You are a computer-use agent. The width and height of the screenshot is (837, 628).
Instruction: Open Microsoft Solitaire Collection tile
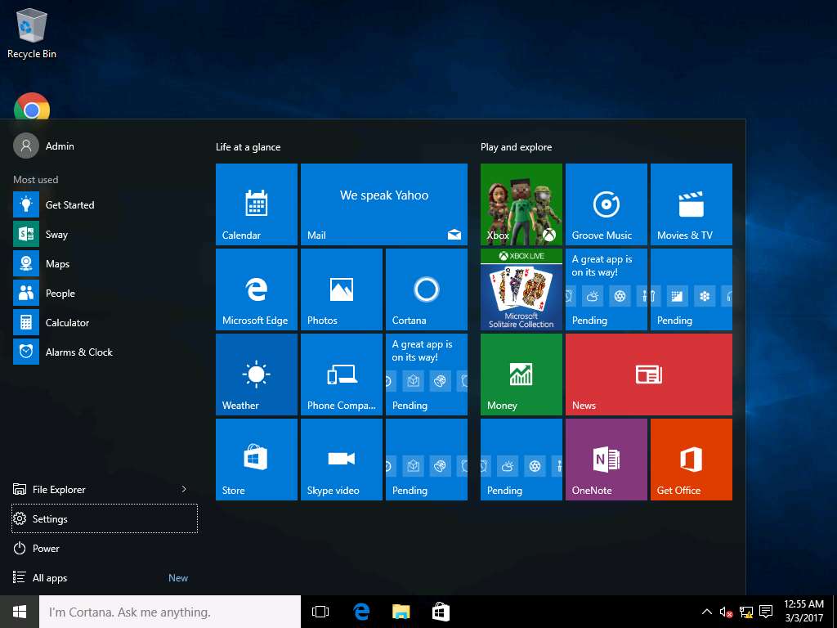tap(521, 289)
